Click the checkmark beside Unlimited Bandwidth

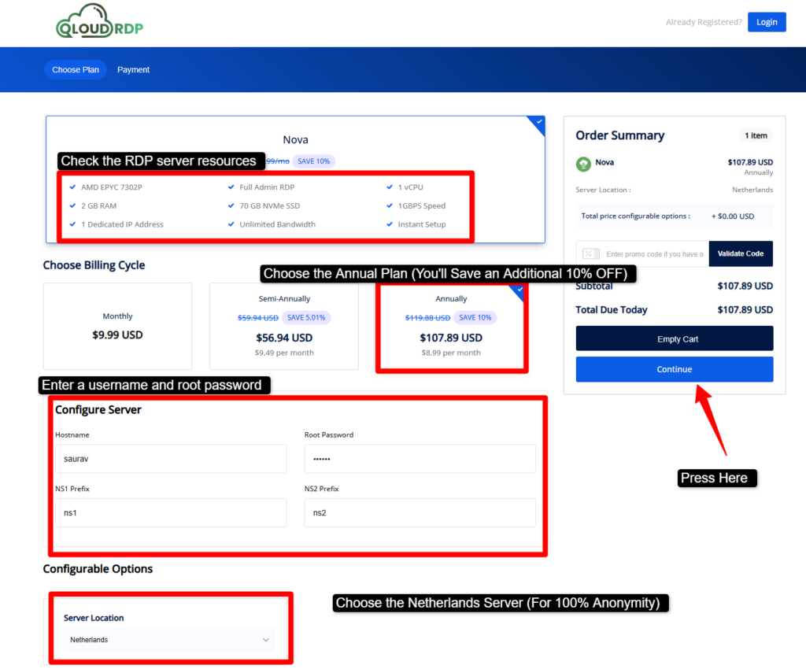[x=231, y=224]
